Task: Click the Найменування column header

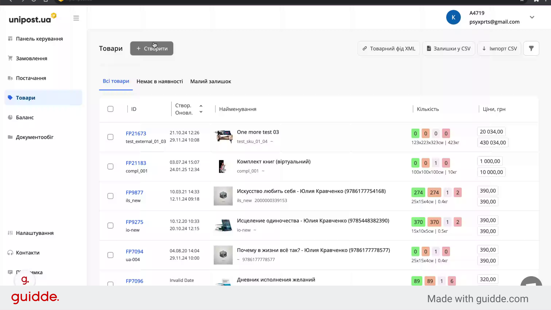Action: (x=238, y=109)
